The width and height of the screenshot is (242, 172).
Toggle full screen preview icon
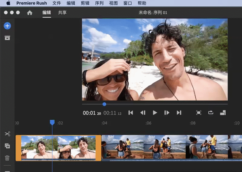pyautogui.click(x=199, y=113)
